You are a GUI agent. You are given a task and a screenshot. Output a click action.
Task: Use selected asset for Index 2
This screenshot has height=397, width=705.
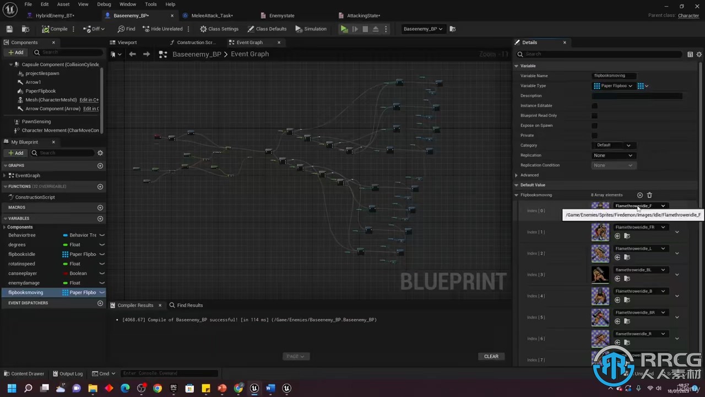(x=617, y=257)
